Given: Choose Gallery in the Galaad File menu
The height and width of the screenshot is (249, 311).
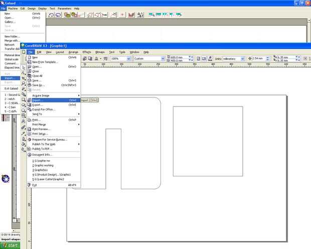Looking at the screenshot, I should [x=23, y=22].
